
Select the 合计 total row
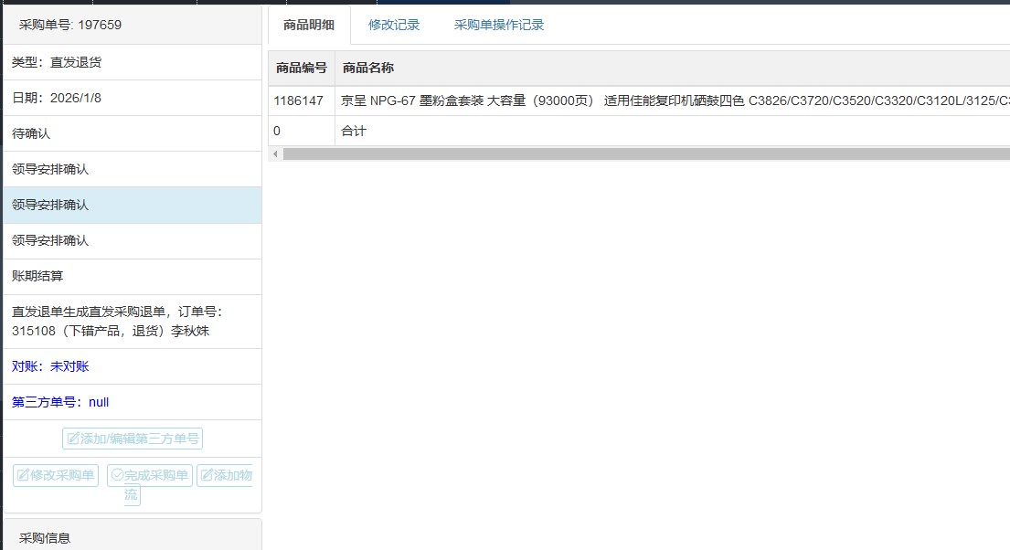point(354,131)
